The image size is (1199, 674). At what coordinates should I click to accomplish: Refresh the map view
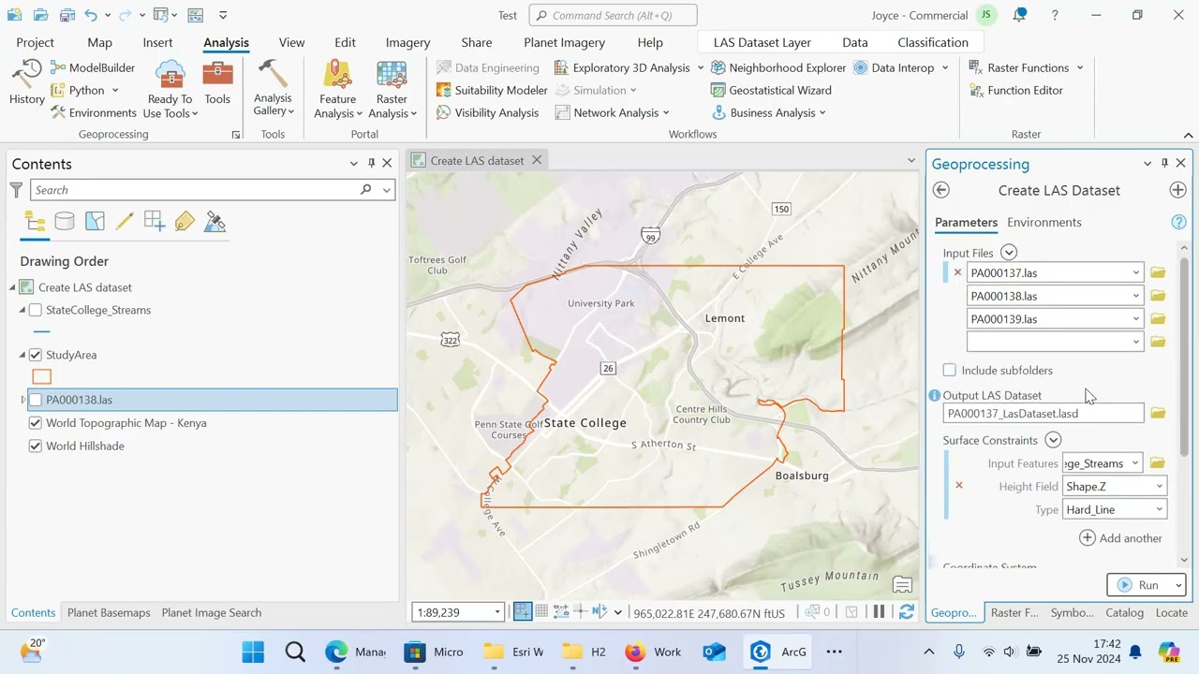[906, 612]
